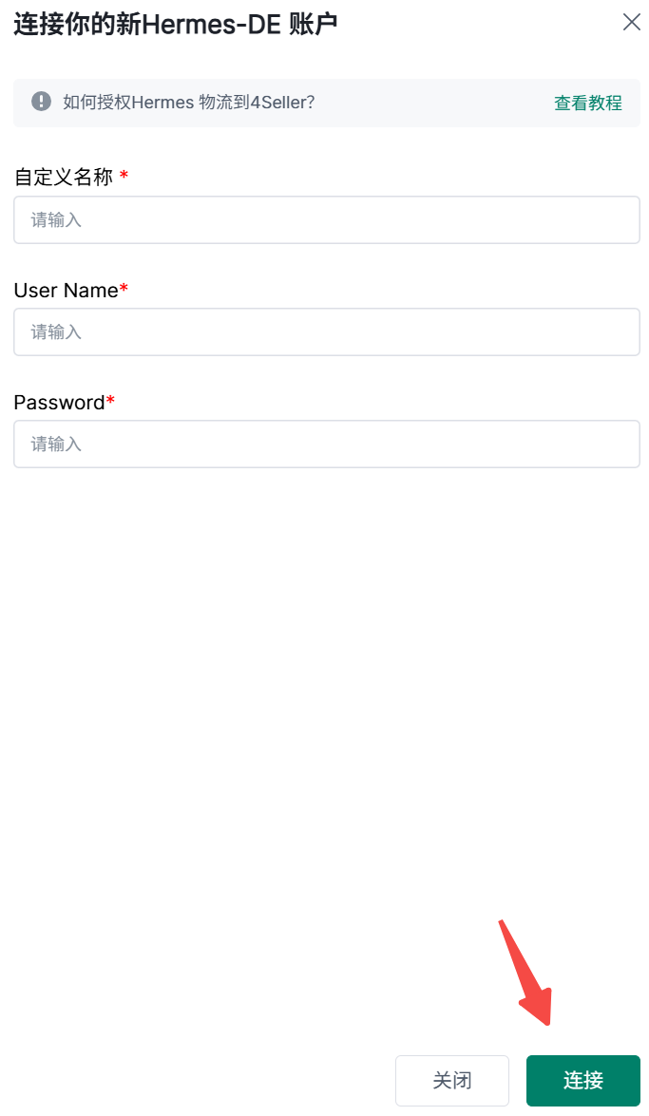Click the green 连接 button

[x=582, y=1080]
